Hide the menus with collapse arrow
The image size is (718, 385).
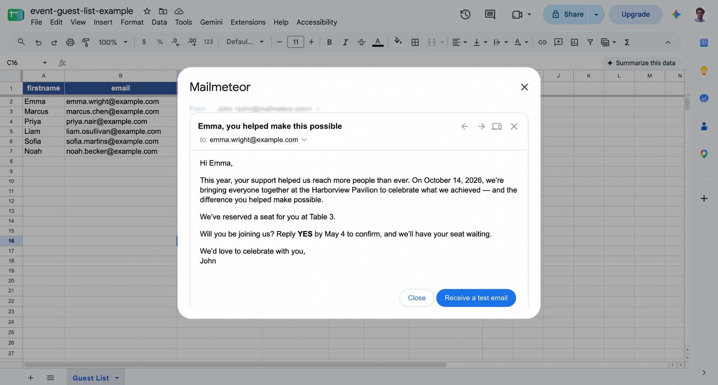668,42
